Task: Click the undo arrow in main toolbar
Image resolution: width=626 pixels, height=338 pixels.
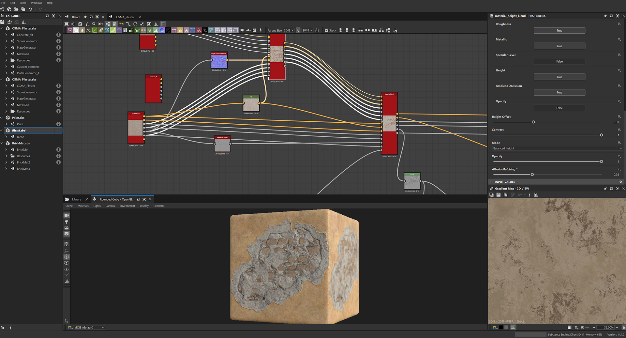Action: coord(30,9)
